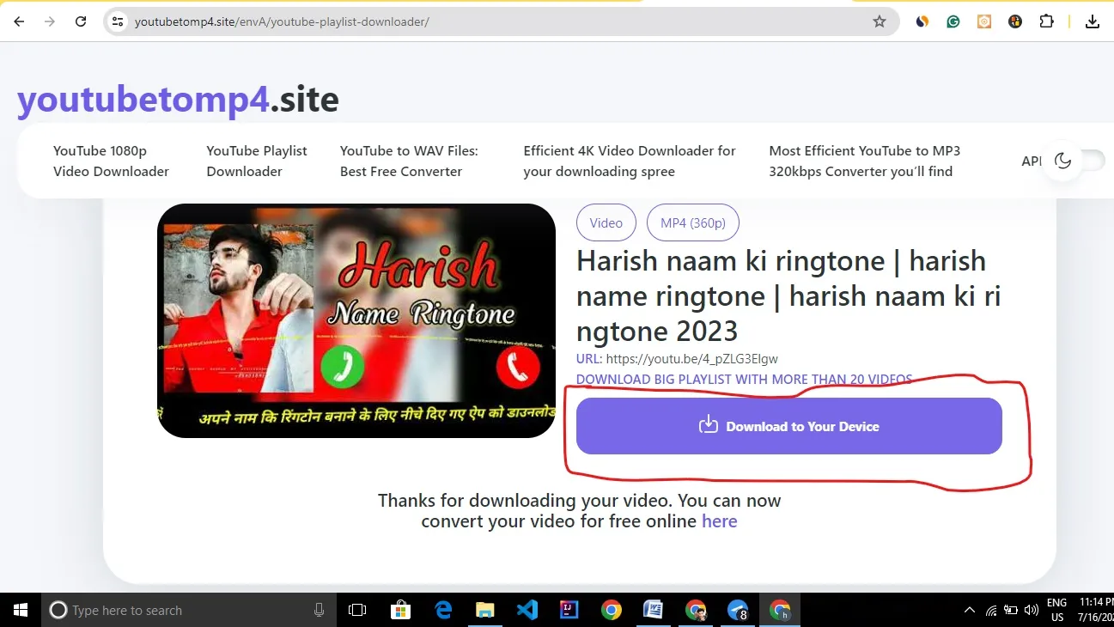This screenshot has width=1114, height=627.
Task: Click the 'here' convert video link
Action: pyautogui.click(x=720, y=520)
